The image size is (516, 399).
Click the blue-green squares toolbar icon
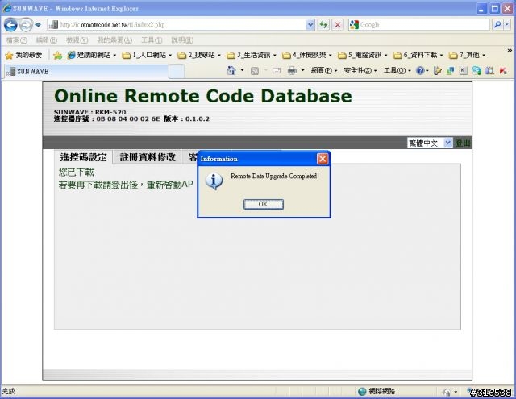point(451,71)
